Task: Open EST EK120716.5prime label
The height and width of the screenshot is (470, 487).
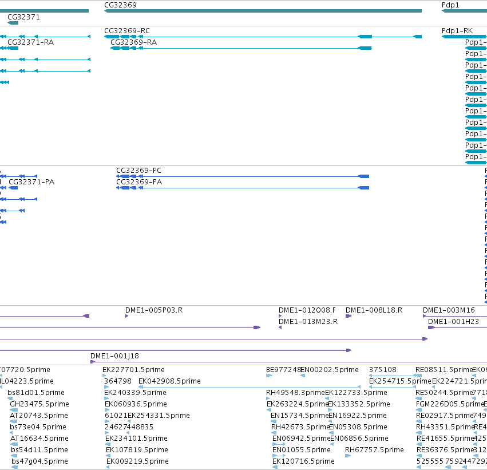Action: [x=303, y=461]
